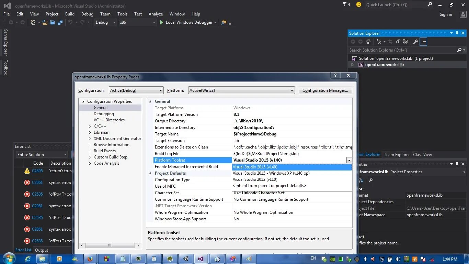Open Unity from the taskbar
The height and width of the screenshot is (264, 469).
pos(186,259)
